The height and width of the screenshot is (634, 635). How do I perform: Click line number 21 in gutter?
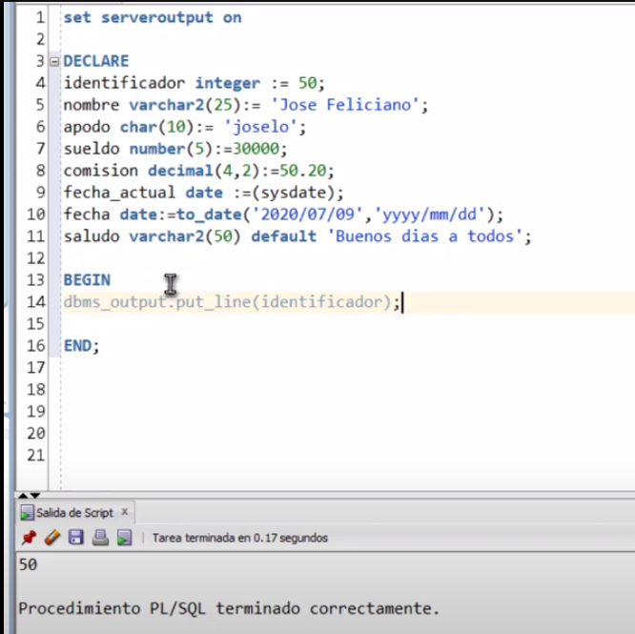[36, 455]
